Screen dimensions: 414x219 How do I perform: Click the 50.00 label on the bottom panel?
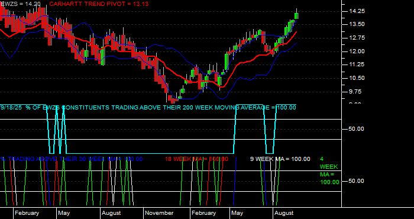point(357,181)
